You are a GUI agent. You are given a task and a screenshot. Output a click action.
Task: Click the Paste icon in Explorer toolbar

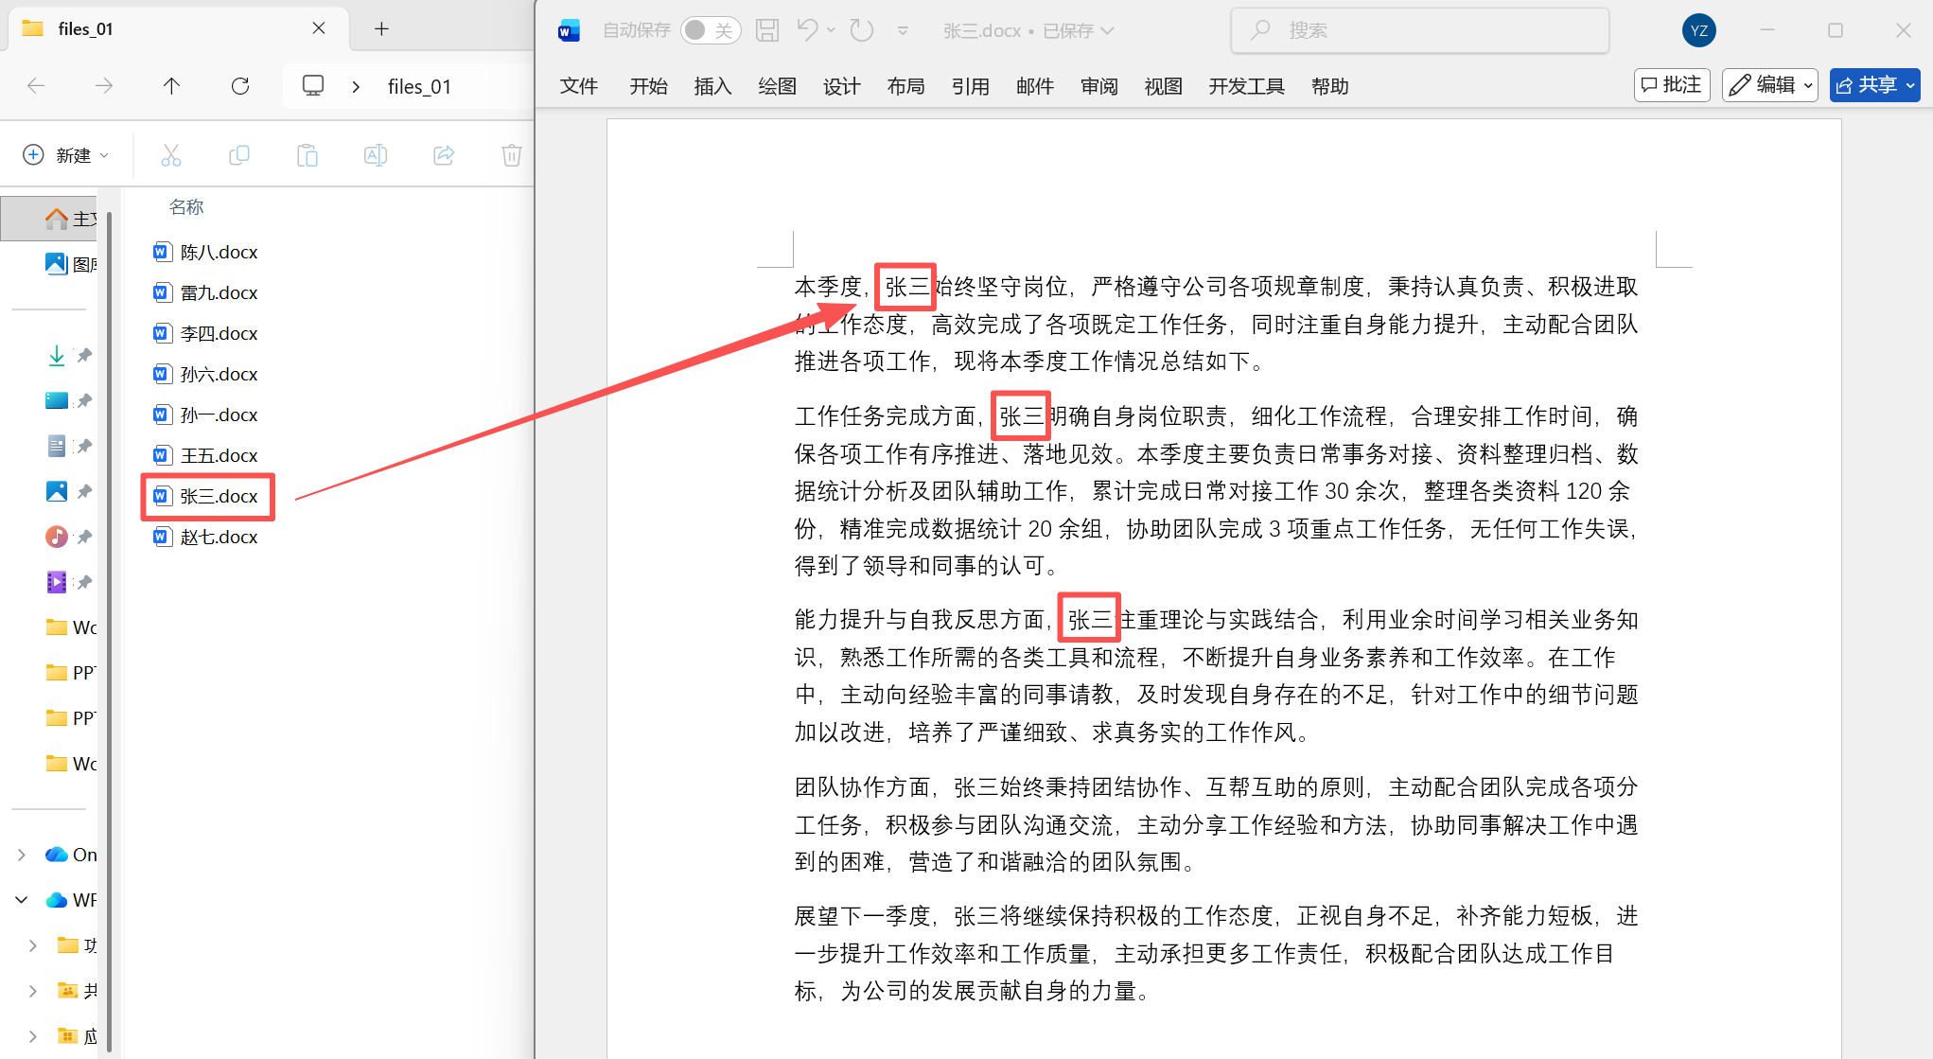tap(308, 154)
